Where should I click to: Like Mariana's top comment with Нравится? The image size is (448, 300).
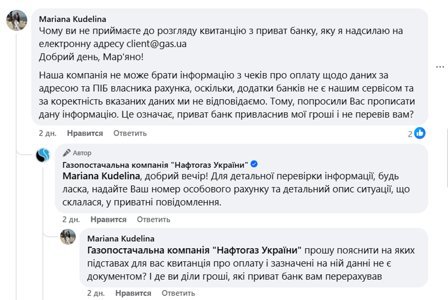click(85, 133)
